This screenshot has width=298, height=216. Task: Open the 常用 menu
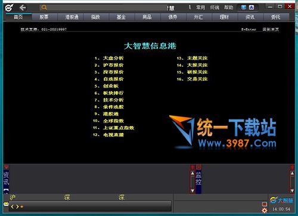(x=200, y=8)
